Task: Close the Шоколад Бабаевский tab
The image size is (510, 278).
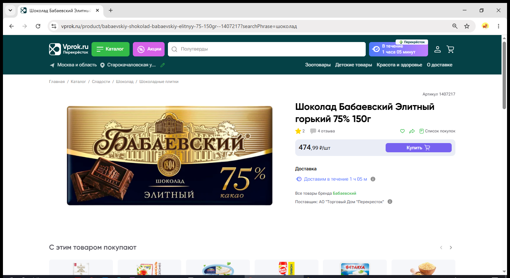Action: point(97,10)
